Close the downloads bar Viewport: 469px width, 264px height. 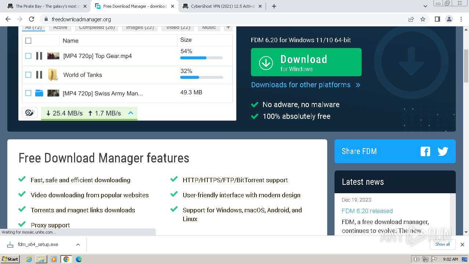point(462,245)
